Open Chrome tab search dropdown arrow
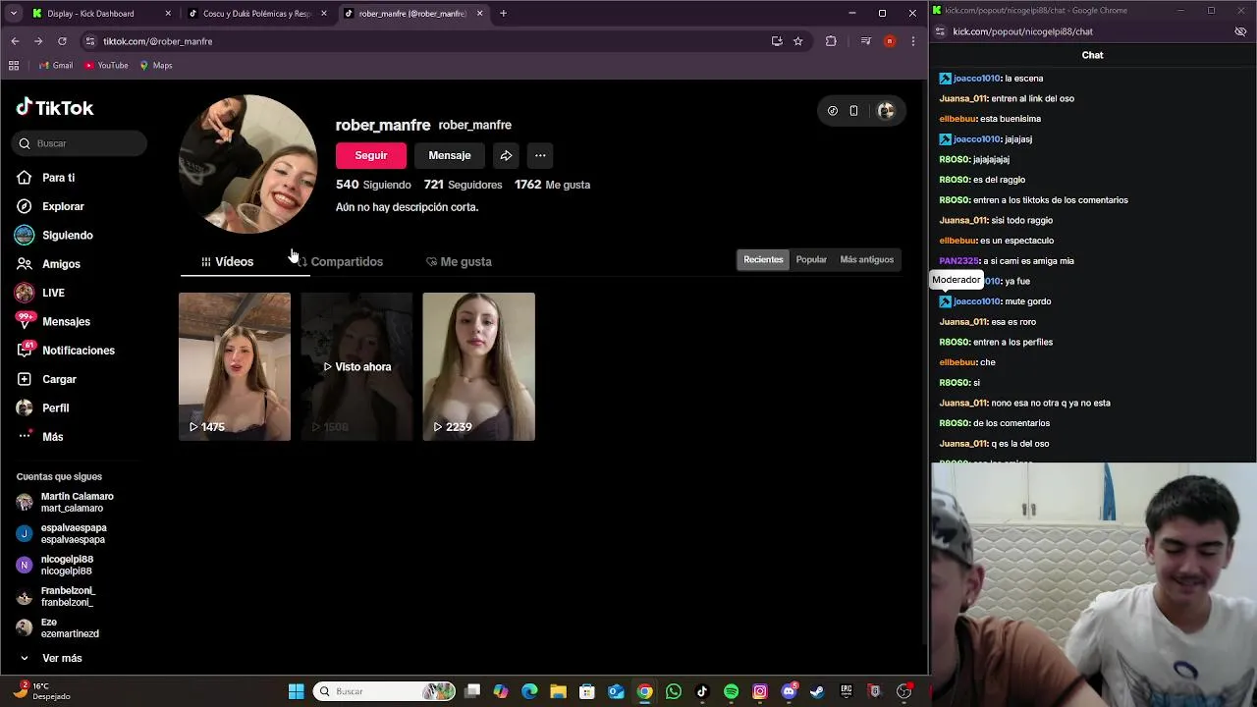The image size is (1257, 707). click(x=13, y=14)
